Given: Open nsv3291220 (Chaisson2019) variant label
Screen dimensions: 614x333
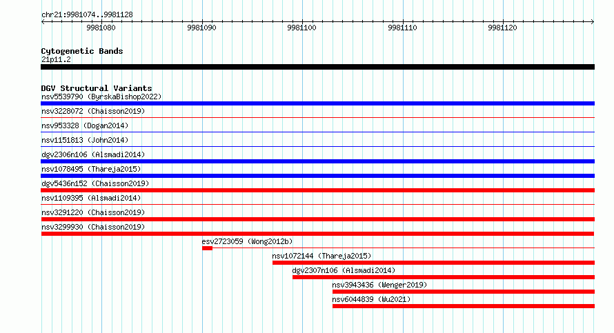Looking at the screenshot, I should [x=93, y=212].
